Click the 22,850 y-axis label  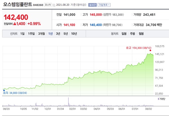point(159,94)
